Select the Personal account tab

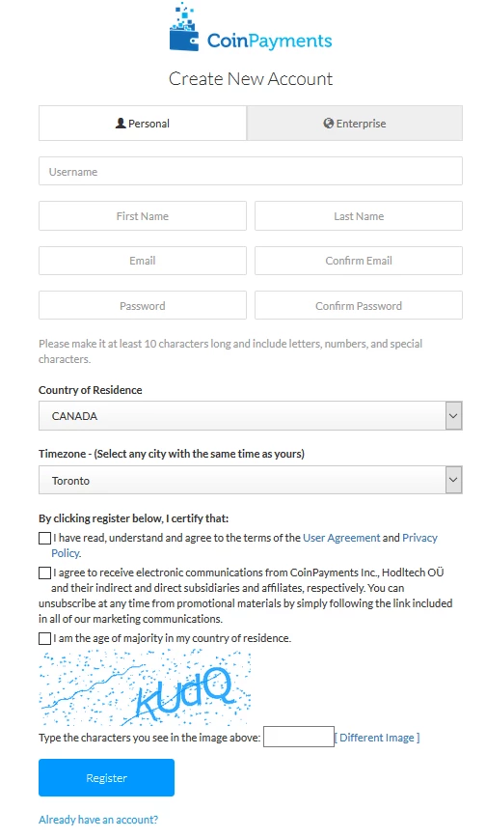pos(143,124)
